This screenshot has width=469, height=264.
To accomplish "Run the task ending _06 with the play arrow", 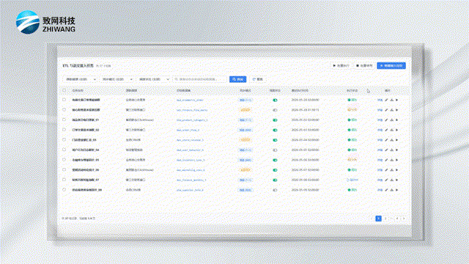I will 397,170.
